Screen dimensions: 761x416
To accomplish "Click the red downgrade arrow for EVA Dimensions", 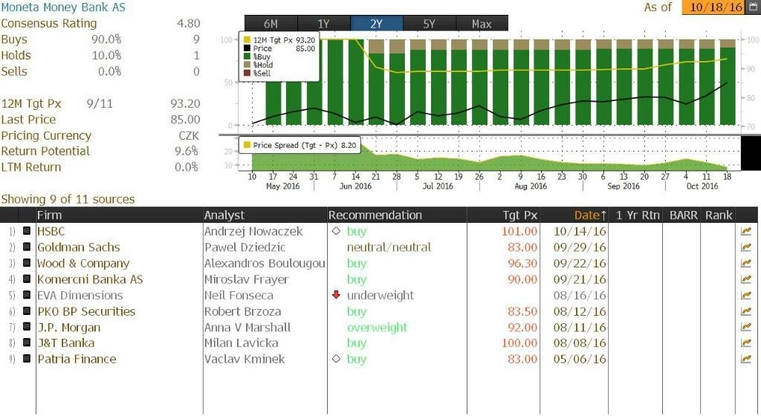I will pos(336,294).
